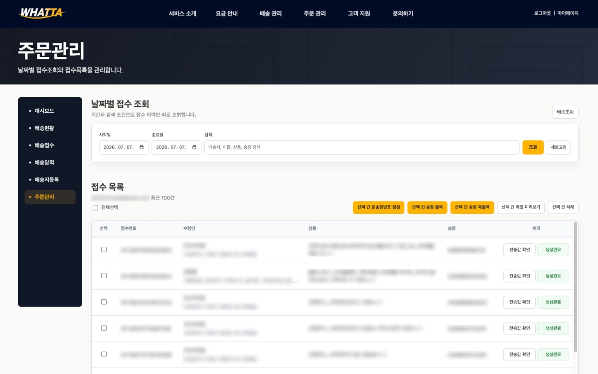Check the fourth order row's checkbox
Image resolution: width=598 pixels, height=374 pixels.
click(x=104, y=328)
